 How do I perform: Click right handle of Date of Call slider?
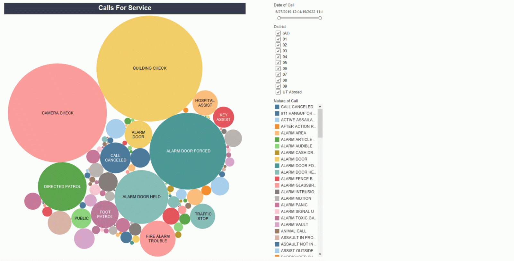[x=320, y=18]
